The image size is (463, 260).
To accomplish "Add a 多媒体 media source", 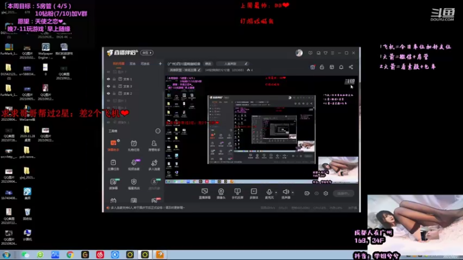I will pos(254,194).
